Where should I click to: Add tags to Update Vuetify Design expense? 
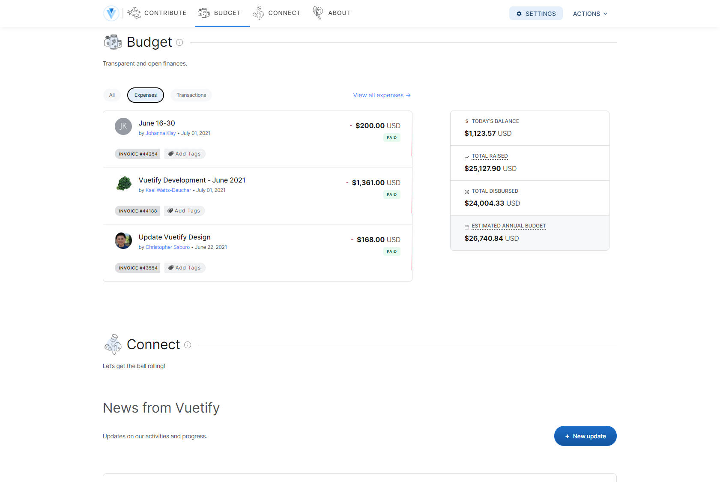tap(185, 268)
